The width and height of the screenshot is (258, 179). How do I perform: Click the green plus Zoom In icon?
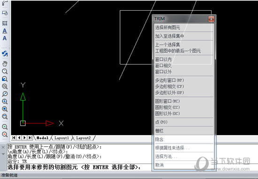[x=5, y=127]
